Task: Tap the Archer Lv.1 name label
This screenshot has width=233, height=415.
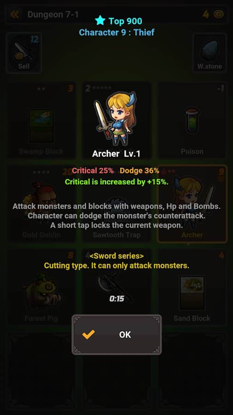Action: pyautogui.click(x=116, y=154)
